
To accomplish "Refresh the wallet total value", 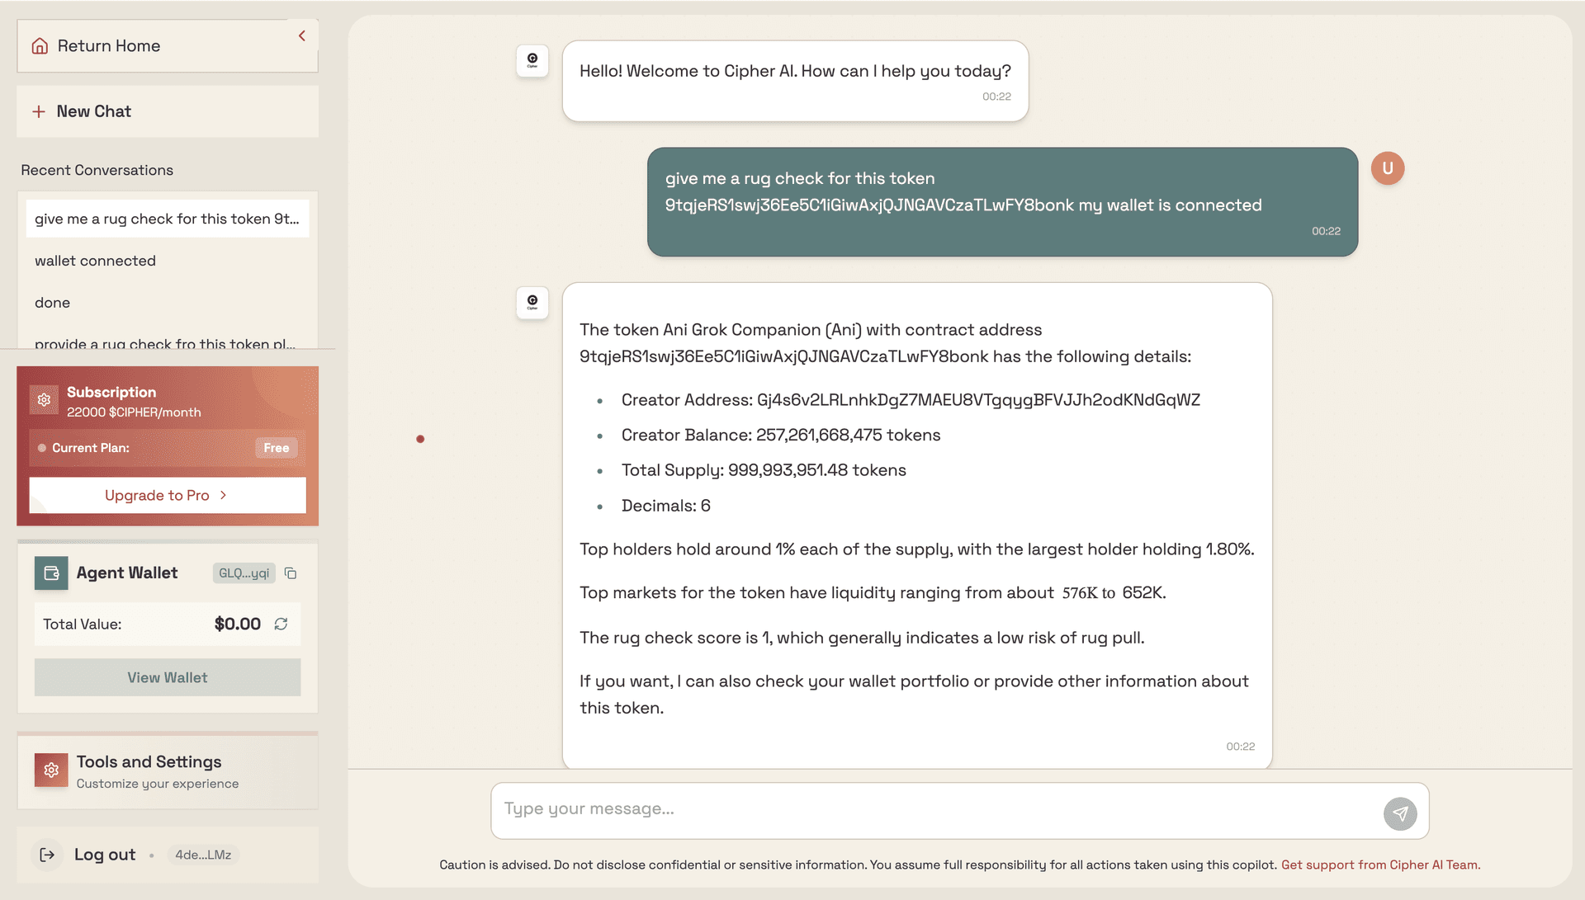I will (281, 624).
